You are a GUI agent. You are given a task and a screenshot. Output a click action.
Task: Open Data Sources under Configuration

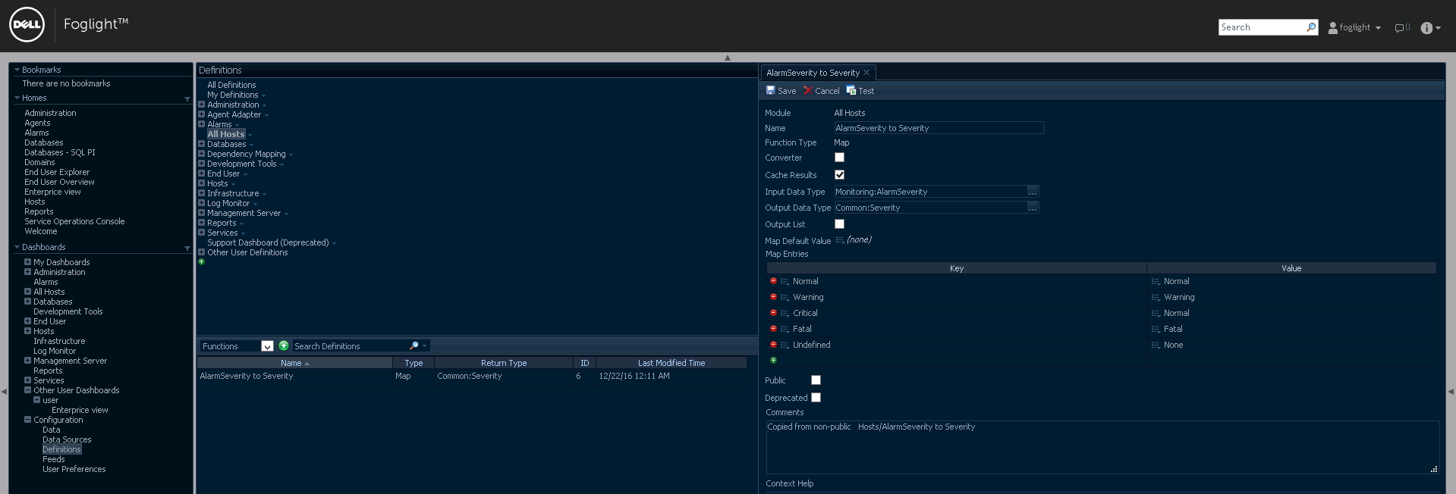click(x=67, y=439)
